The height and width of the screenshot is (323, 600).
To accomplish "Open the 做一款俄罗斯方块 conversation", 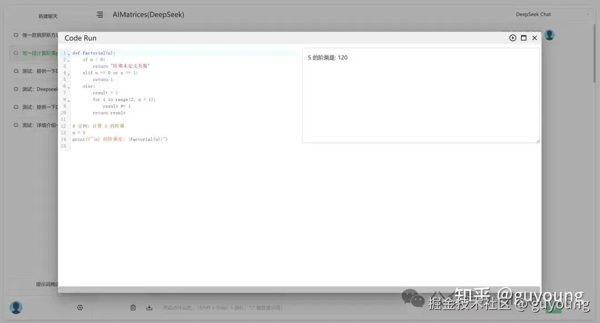I will click(x=35, y=35).
